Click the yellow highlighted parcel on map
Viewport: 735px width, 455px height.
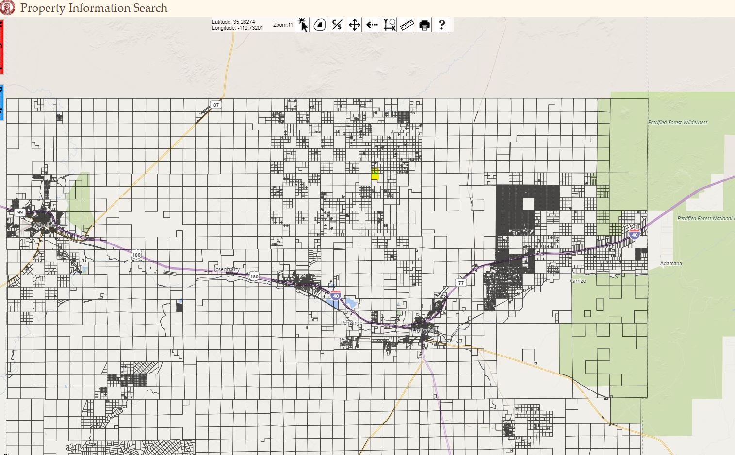coord(375,174)
